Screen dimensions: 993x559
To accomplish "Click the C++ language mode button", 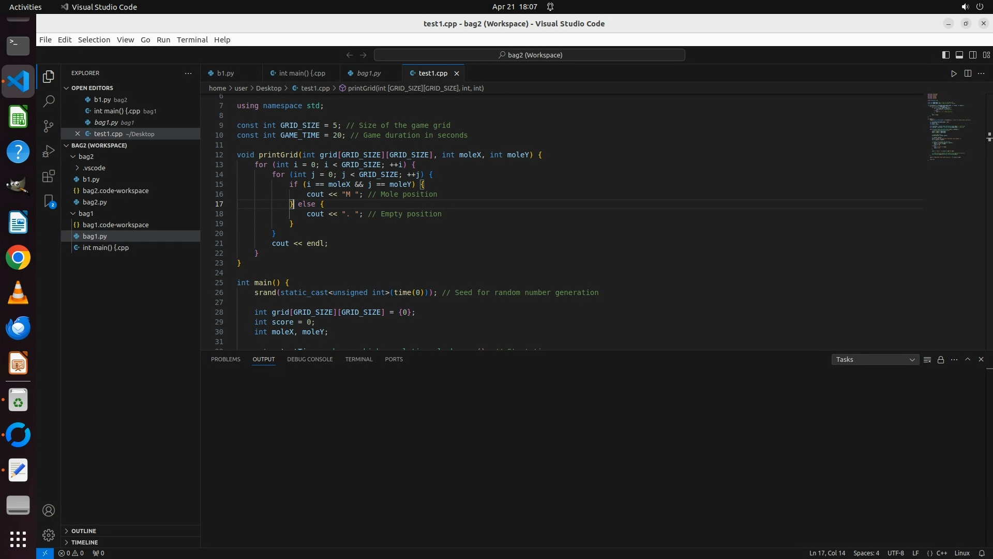I will coord(941,553).
